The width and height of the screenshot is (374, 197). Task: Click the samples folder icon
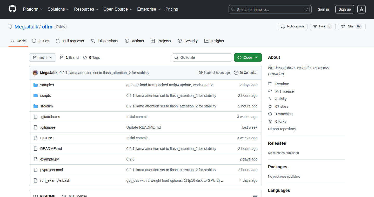(36, 85)
